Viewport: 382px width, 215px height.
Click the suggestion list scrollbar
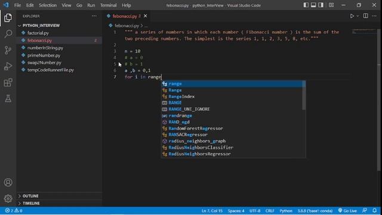coord(304,96)
